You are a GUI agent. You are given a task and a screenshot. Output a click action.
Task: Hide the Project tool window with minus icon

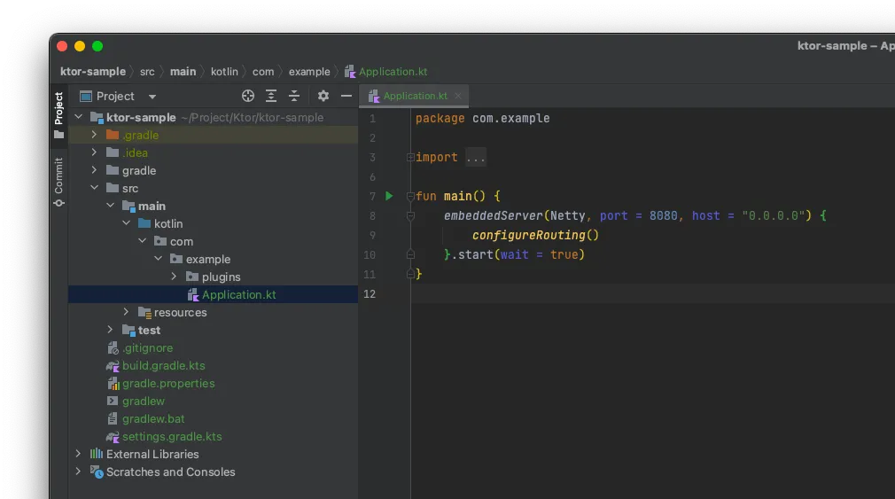(346, 96)
